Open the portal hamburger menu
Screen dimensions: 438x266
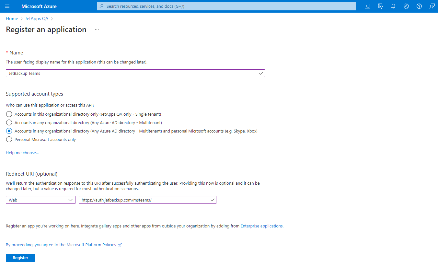click(x=7, y=6)
